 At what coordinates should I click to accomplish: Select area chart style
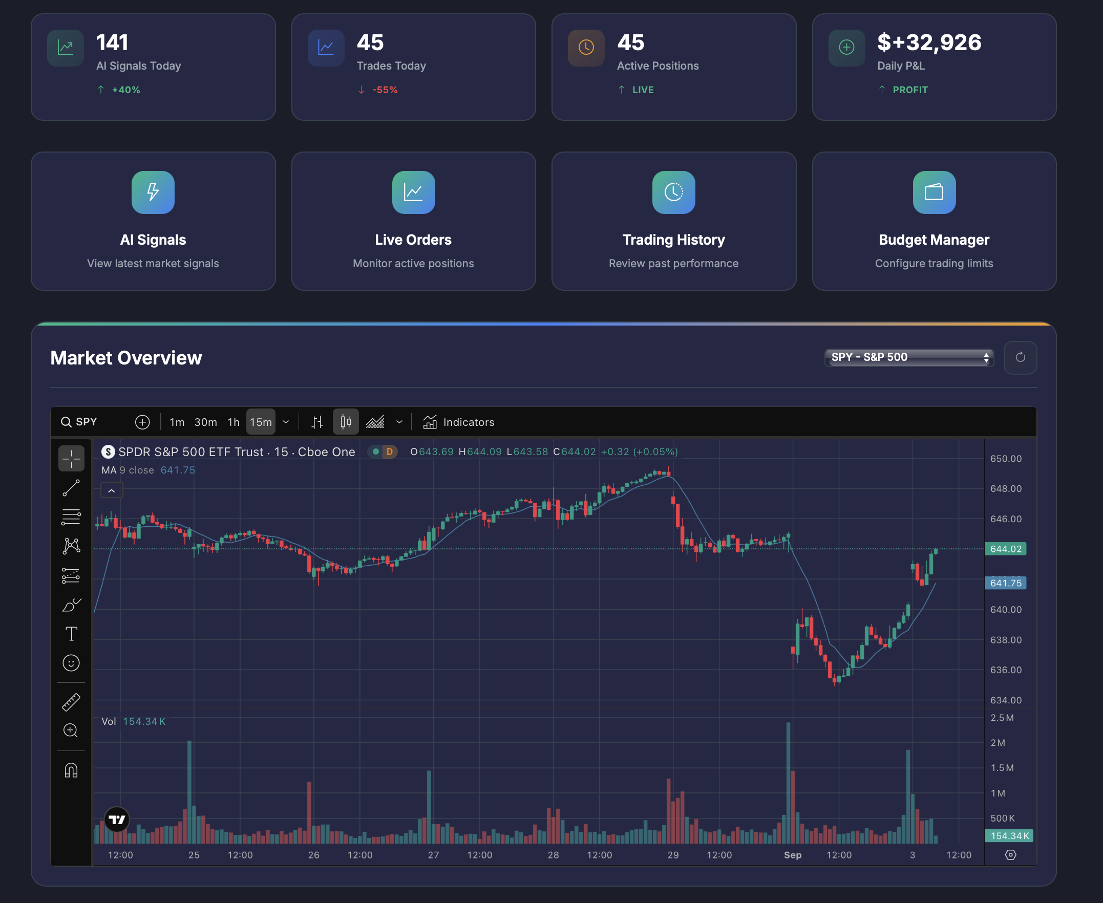coord(375,422)
